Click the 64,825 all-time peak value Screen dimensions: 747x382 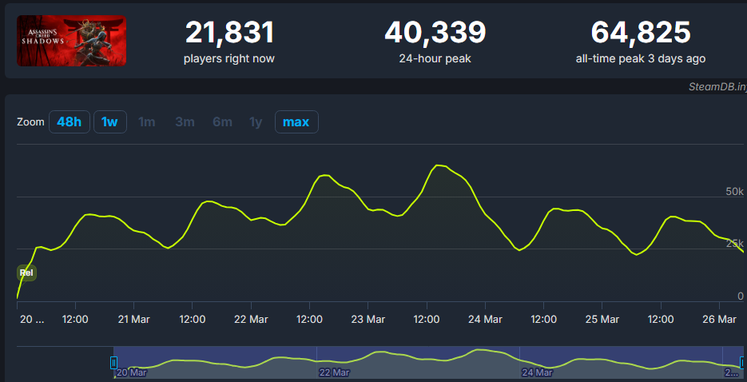641,33
